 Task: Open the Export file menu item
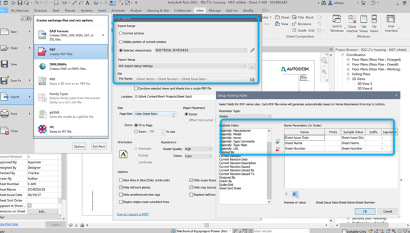tap(17, 97)
